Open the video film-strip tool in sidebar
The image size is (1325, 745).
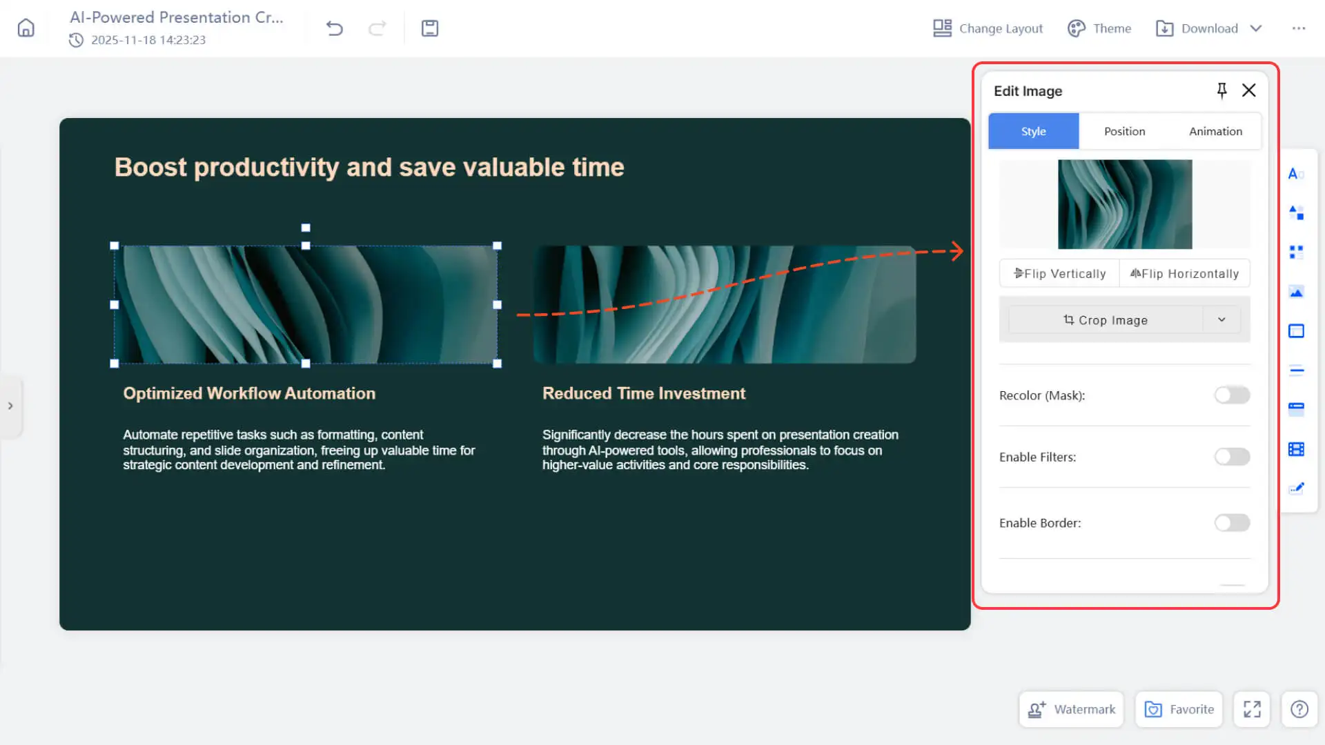pos(1296,449)
